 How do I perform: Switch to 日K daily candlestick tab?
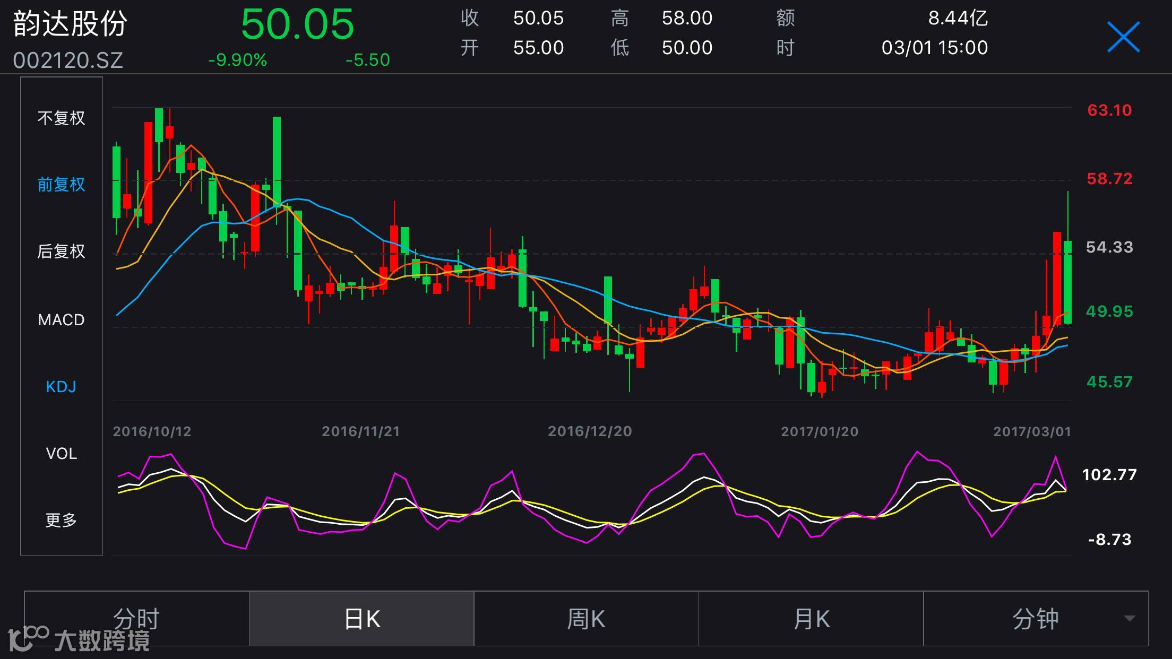coord(361,619)
